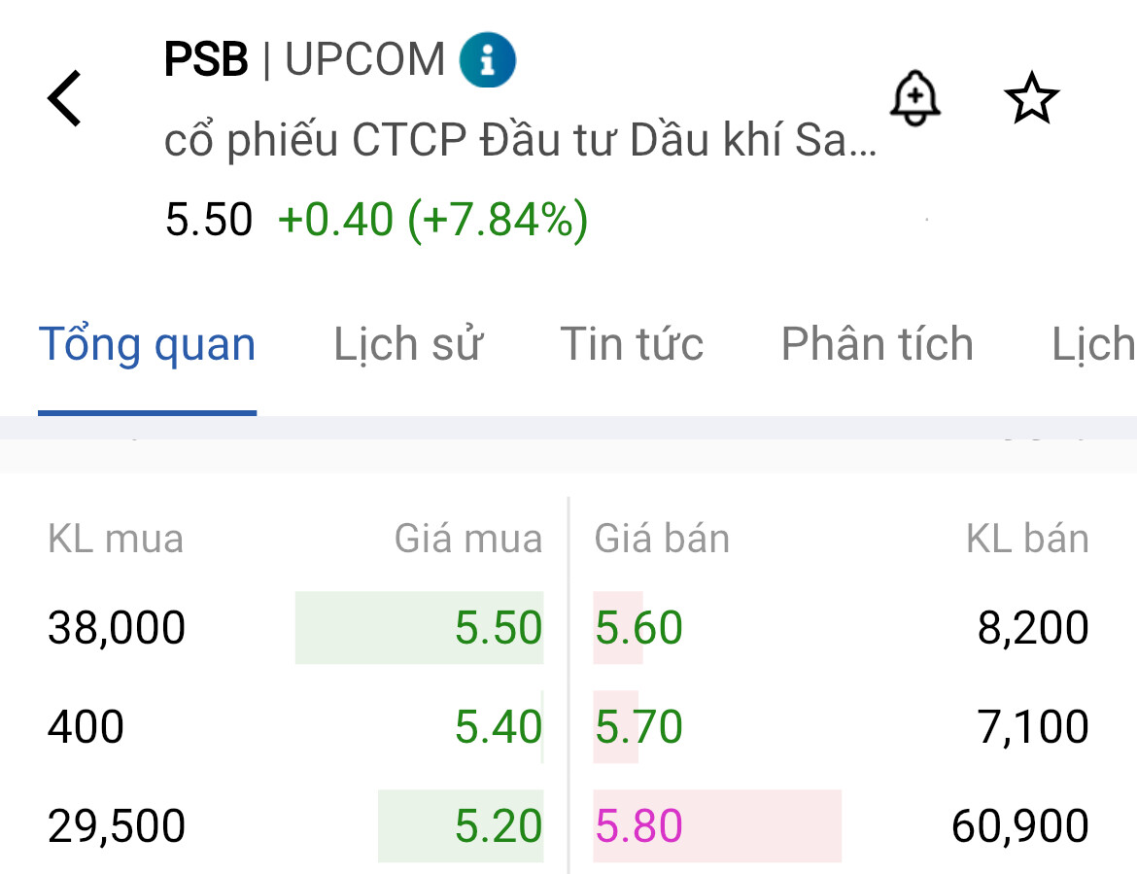The height and width of the screenshot is (874, 1137).
Task: Add price alert with bell icon
Action: (914, 98)
